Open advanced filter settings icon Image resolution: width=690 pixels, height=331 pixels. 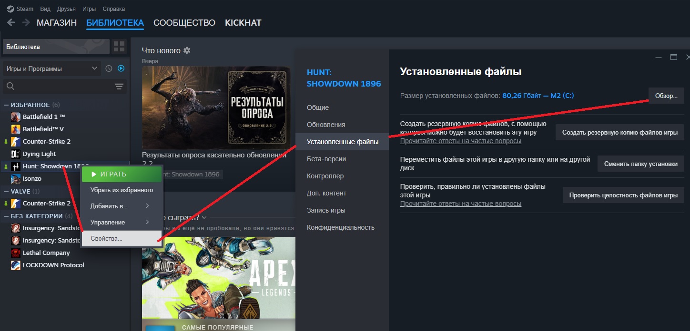[x=119, y=86]
